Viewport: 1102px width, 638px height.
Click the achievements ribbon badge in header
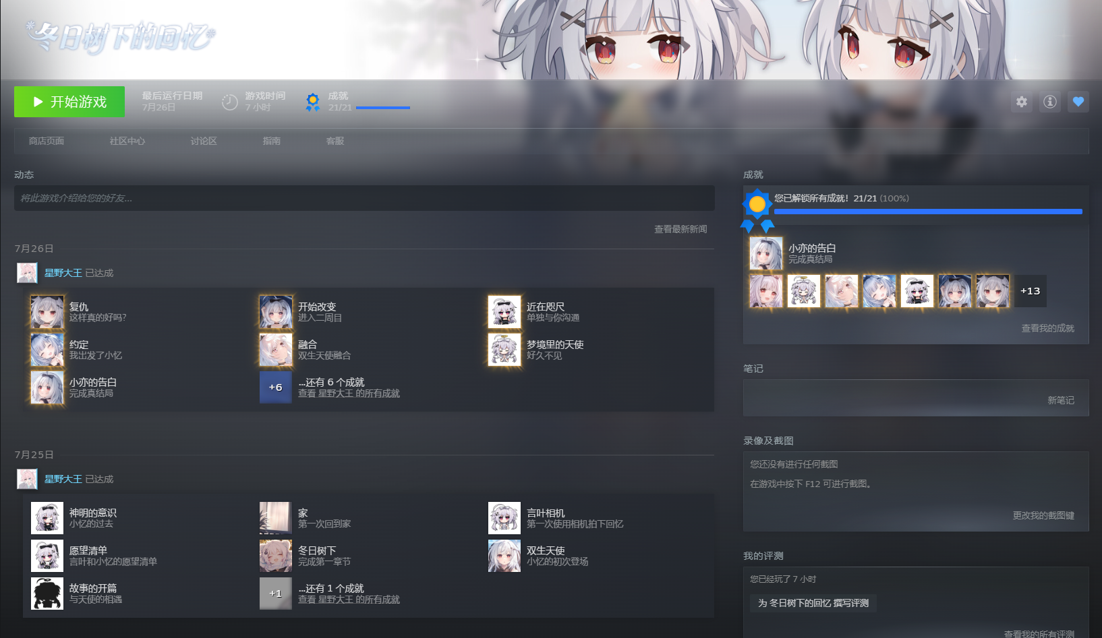(x=313, y=102)
